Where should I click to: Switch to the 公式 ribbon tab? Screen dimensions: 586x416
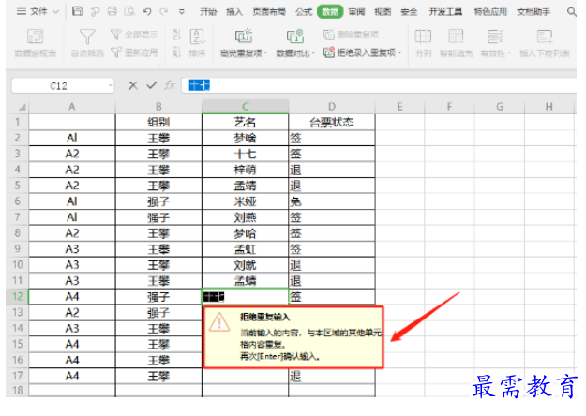[304, 12]
